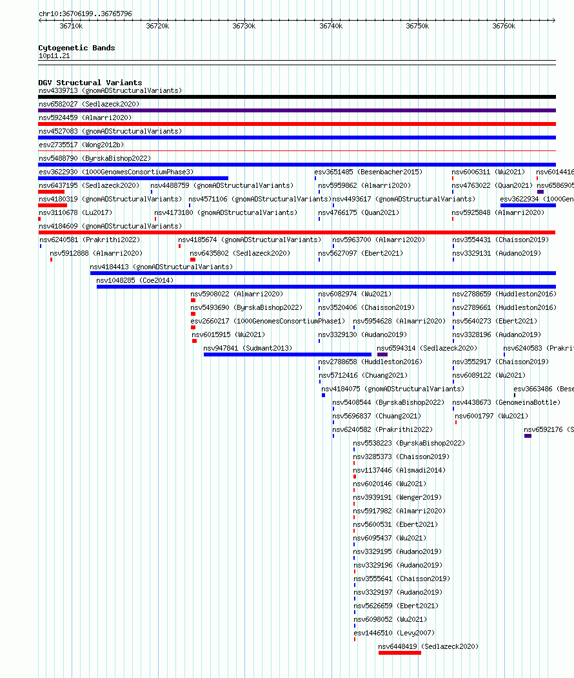
Task: Open nsv4493617 gnomADStructuralVariants label
Action: 404,199
